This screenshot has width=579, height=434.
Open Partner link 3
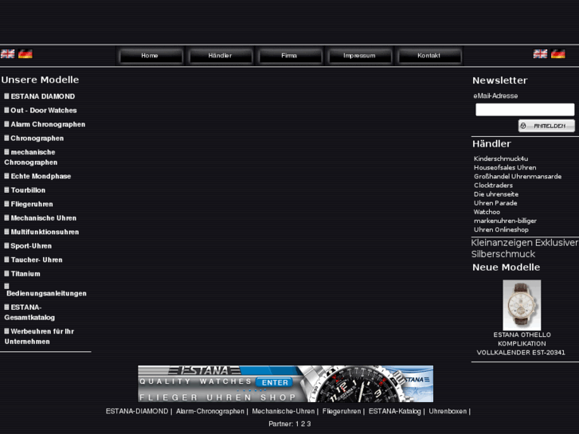(309, 424)
